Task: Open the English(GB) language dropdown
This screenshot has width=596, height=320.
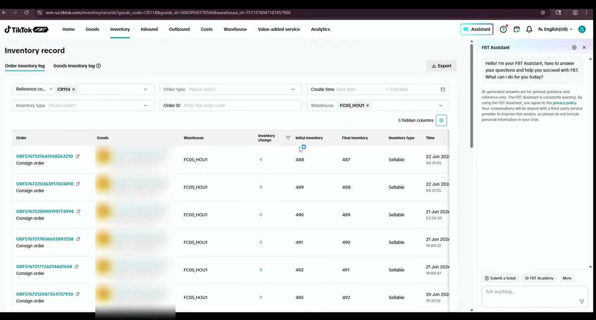Action: point(555,29)
